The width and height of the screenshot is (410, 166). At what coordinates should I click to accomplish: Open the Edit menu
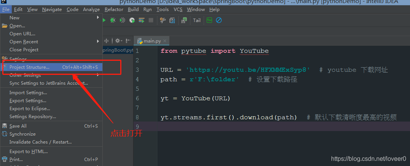pyautogui.click(x=18, y=9)
